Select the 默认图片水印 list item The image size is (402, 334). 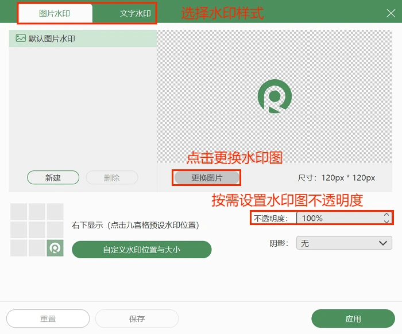point(83,38)
